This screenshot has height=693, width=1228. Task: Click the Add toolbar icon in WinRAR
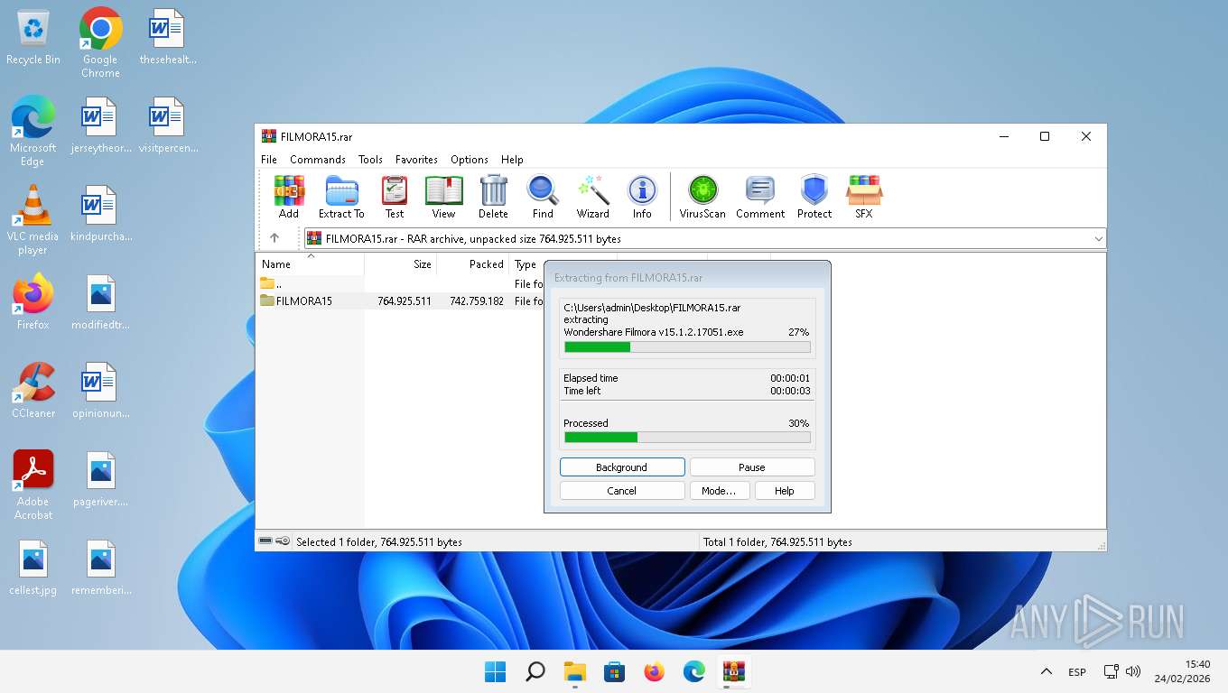pyautogui.click(x=289, y=197)
